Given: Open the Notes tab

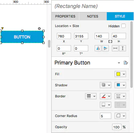Looking at the screenshot, I should [93, 16].
